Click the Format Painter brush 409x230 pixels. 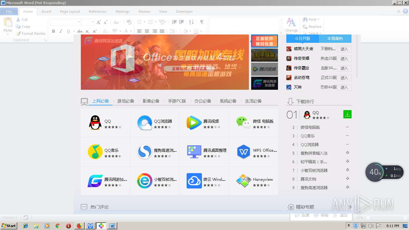(x=18, y=34)
